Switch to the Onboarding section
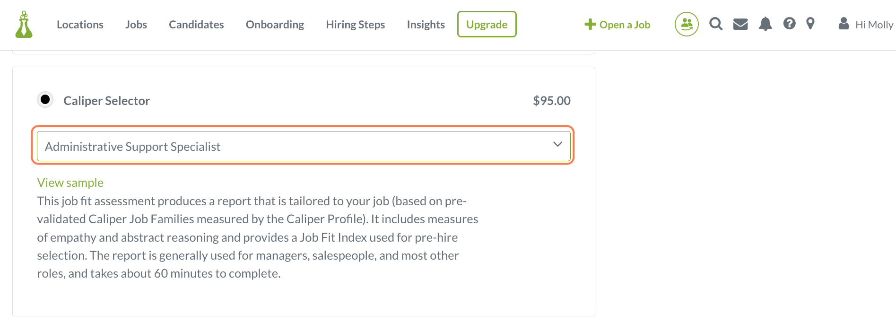 pos(275,25)
